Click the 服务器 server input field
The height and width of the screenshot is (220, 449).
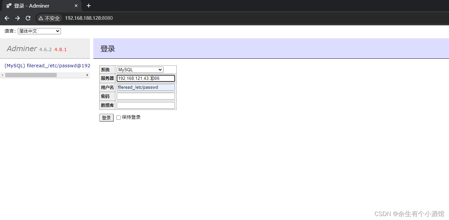[146, 78]
